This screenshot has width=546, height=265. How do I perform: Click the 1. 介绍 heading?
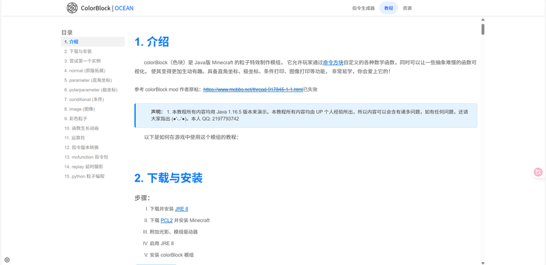pyautogui.click(x=152, y=42)
